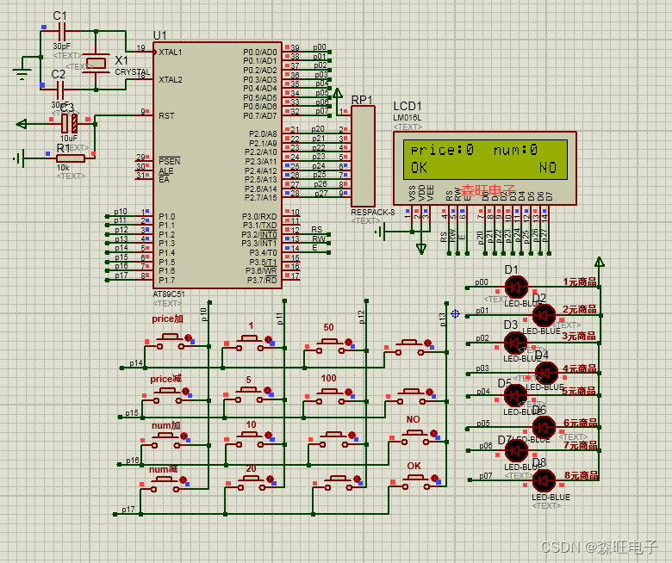Image resolution: width=672 pixels, height=563 pixels.
Task: Select resistor R1 10k symbol
Action: (71, 158)
